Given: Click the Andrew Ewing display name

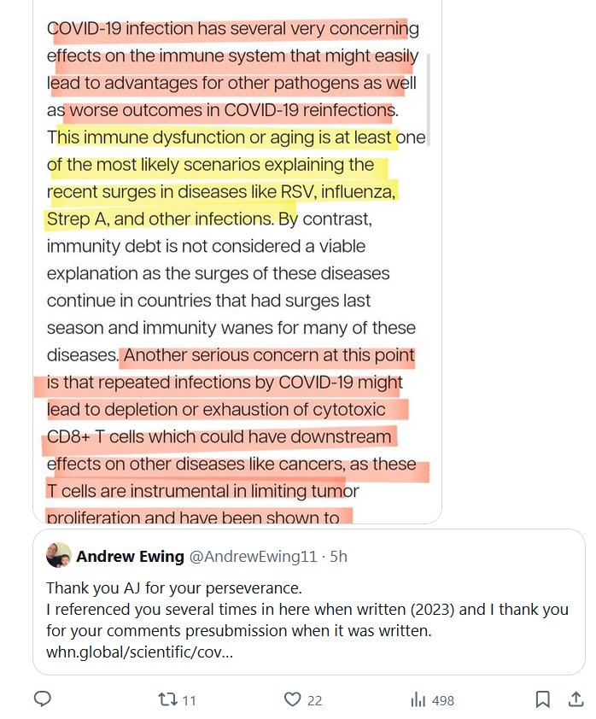Looking at the screenshot, I should (130, 557).
